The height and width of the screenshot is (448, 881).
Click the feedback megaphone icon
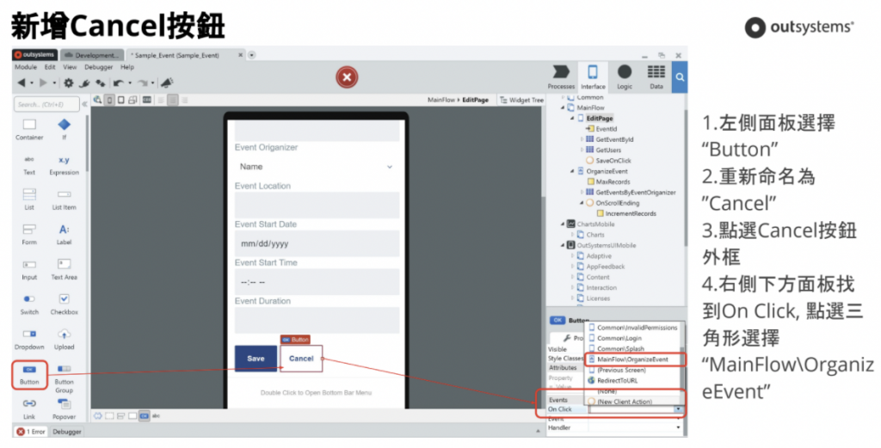tap(167, 83)
